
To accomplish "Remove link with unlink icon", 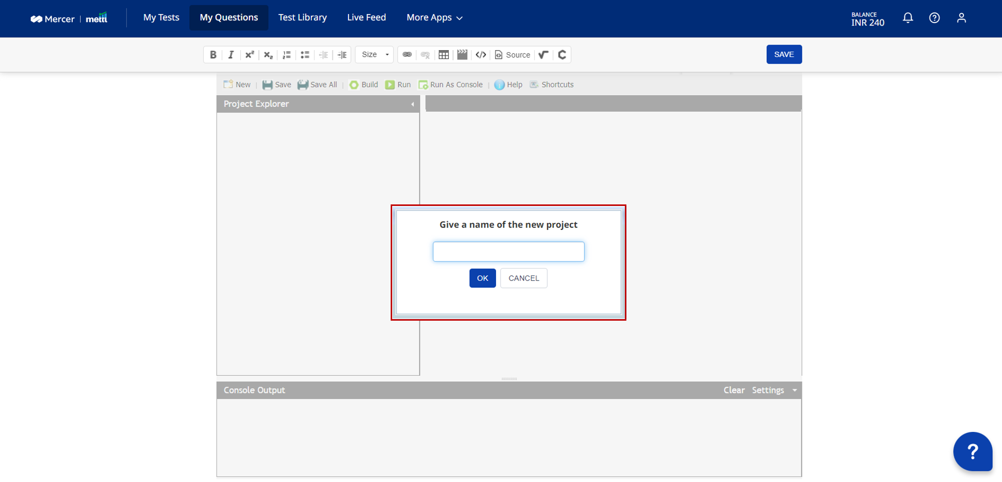I will point(425,55).
